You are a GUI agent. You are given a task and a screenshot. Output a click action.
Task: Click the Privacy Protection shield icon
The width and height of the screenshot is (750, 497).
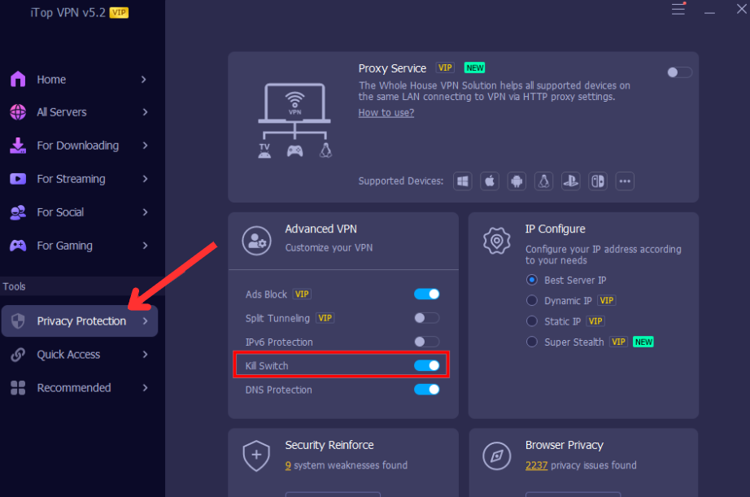(x=18, y=321)
